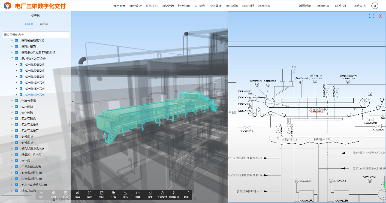This screenshot has width=386, height=203.
Task: Select the 测量 measure tool in bottom toolbar
Action: tap(138, 194)
